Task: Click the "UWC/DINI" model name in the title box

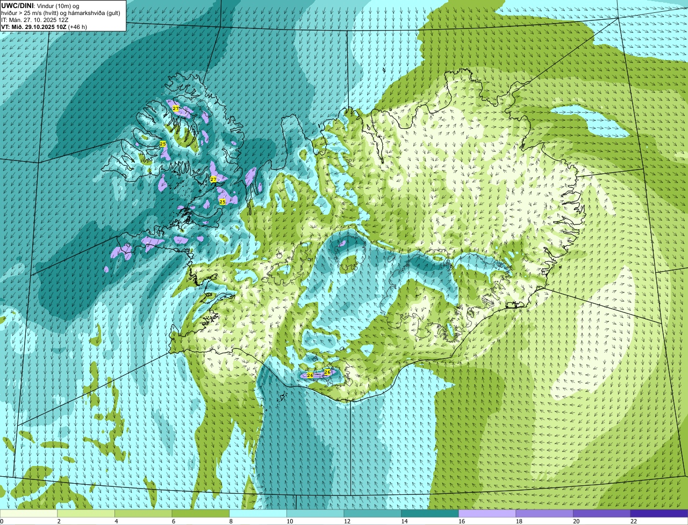Action: 17,5
